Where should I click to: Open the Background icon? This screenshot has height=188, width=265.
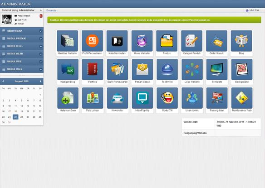(x=242, y=69)
